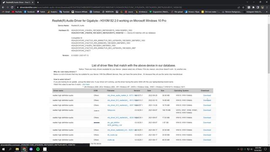Open the Gmail bookmark
270x152 pixels.
pos(6,12)
